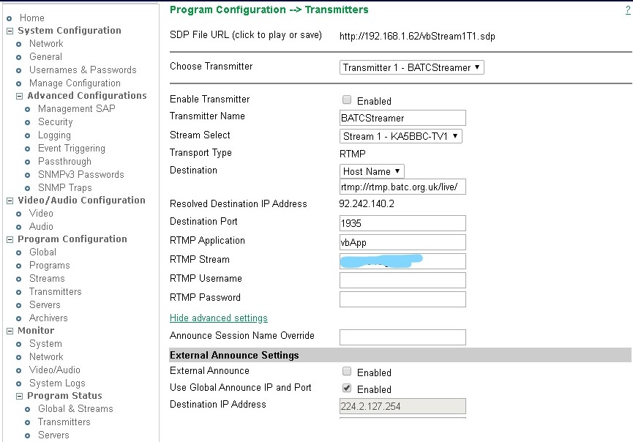Screen dimensions: 633x442
Task: Click Hide advanced settings link
Action: coord(218,318)
